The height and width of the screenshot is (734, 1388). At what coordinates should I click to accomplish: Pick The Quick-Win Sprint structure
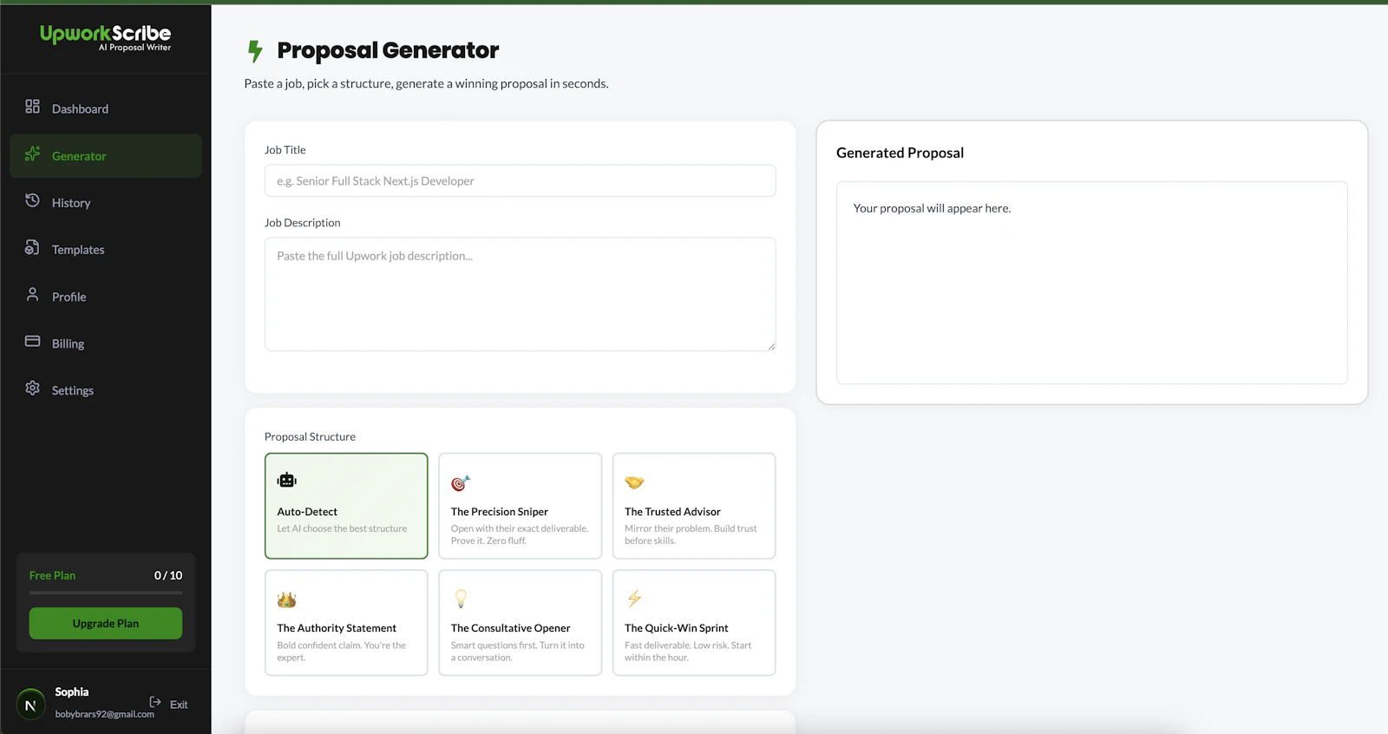tap(694, 622)
